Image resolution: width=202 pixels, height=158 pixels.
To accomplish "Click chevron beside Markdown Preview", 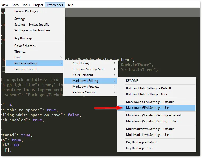I will tap(115, 87).
